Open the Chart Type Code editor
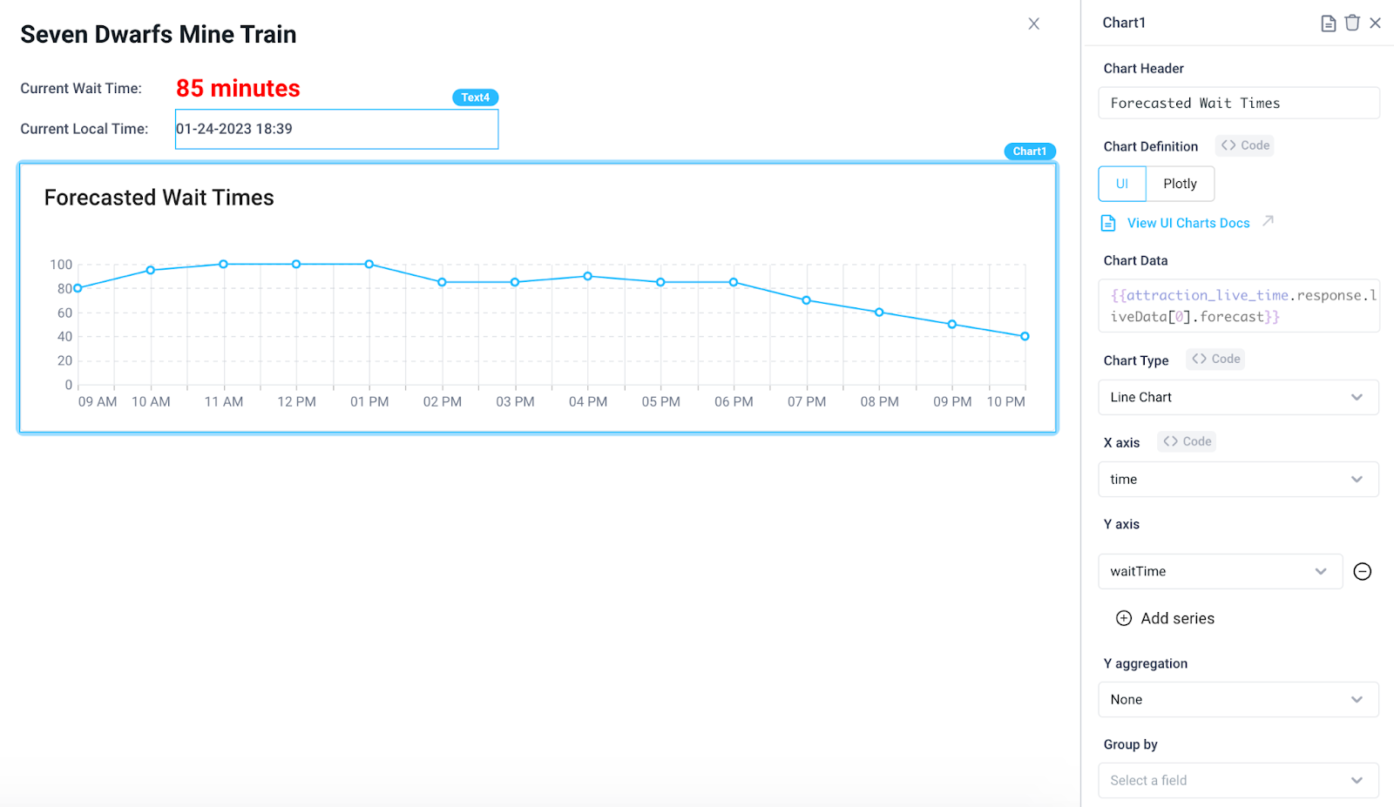 [x=1215, y=359]
